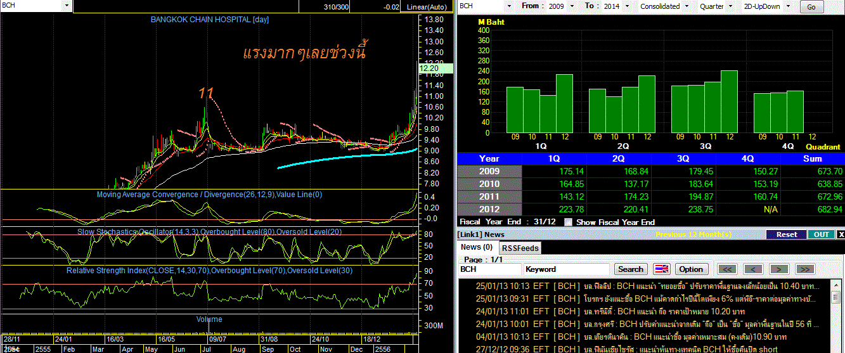Tick the Show Fiscal Year End checkbox
845x353 pixels.
coord(568,222)
